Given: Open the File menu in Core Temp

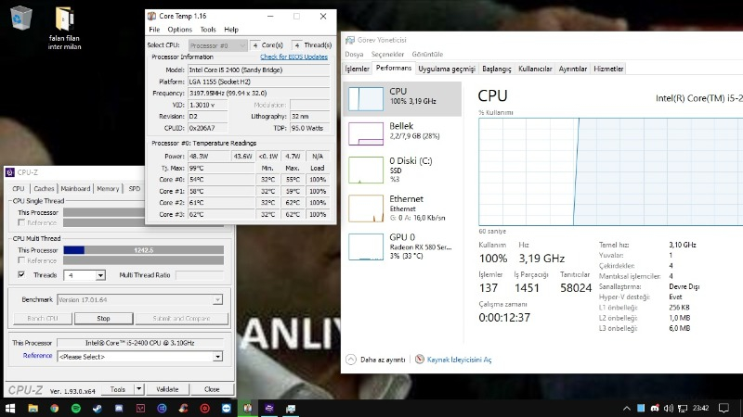Looking at the screenshot, I should click(x=154, y=30).
